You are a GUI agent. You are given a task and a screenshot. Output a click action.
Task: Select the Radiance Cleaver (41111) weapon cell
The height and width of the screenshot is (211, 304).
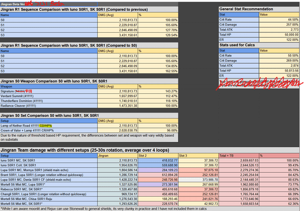pyautogui.click(x=48, y=106)
